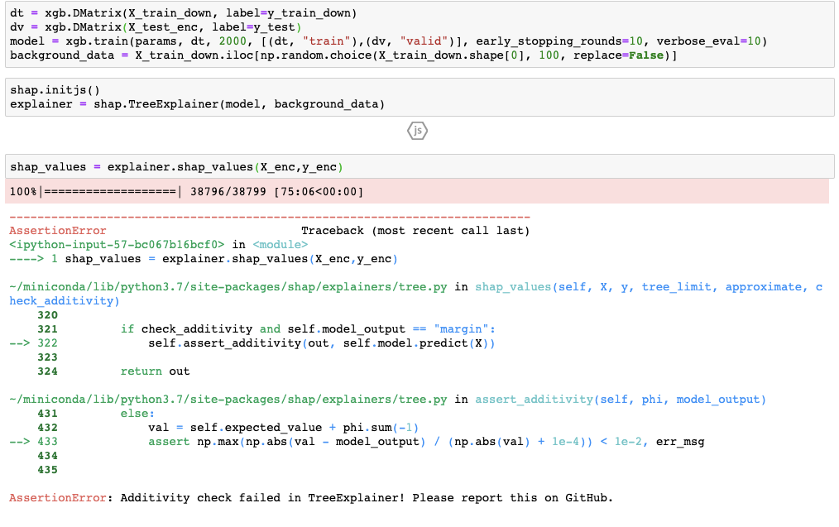
Task: Click line number 435 in the traceback
Action: (47, 469)
